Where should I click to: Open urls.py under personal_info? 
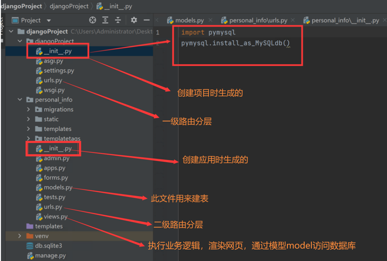49,207
